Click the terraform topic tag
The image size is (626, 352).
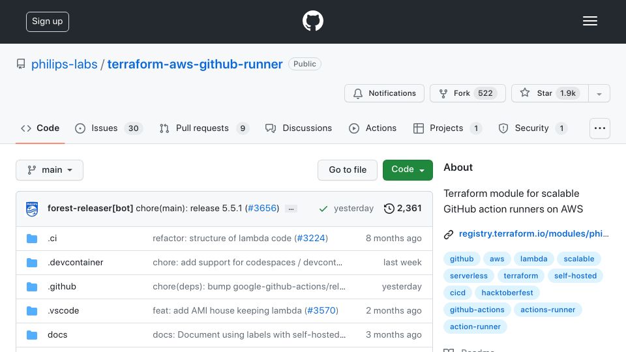point(520,276)
